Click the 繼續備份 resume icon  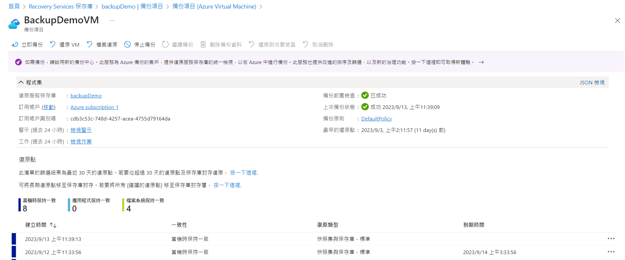pos(165,44)
